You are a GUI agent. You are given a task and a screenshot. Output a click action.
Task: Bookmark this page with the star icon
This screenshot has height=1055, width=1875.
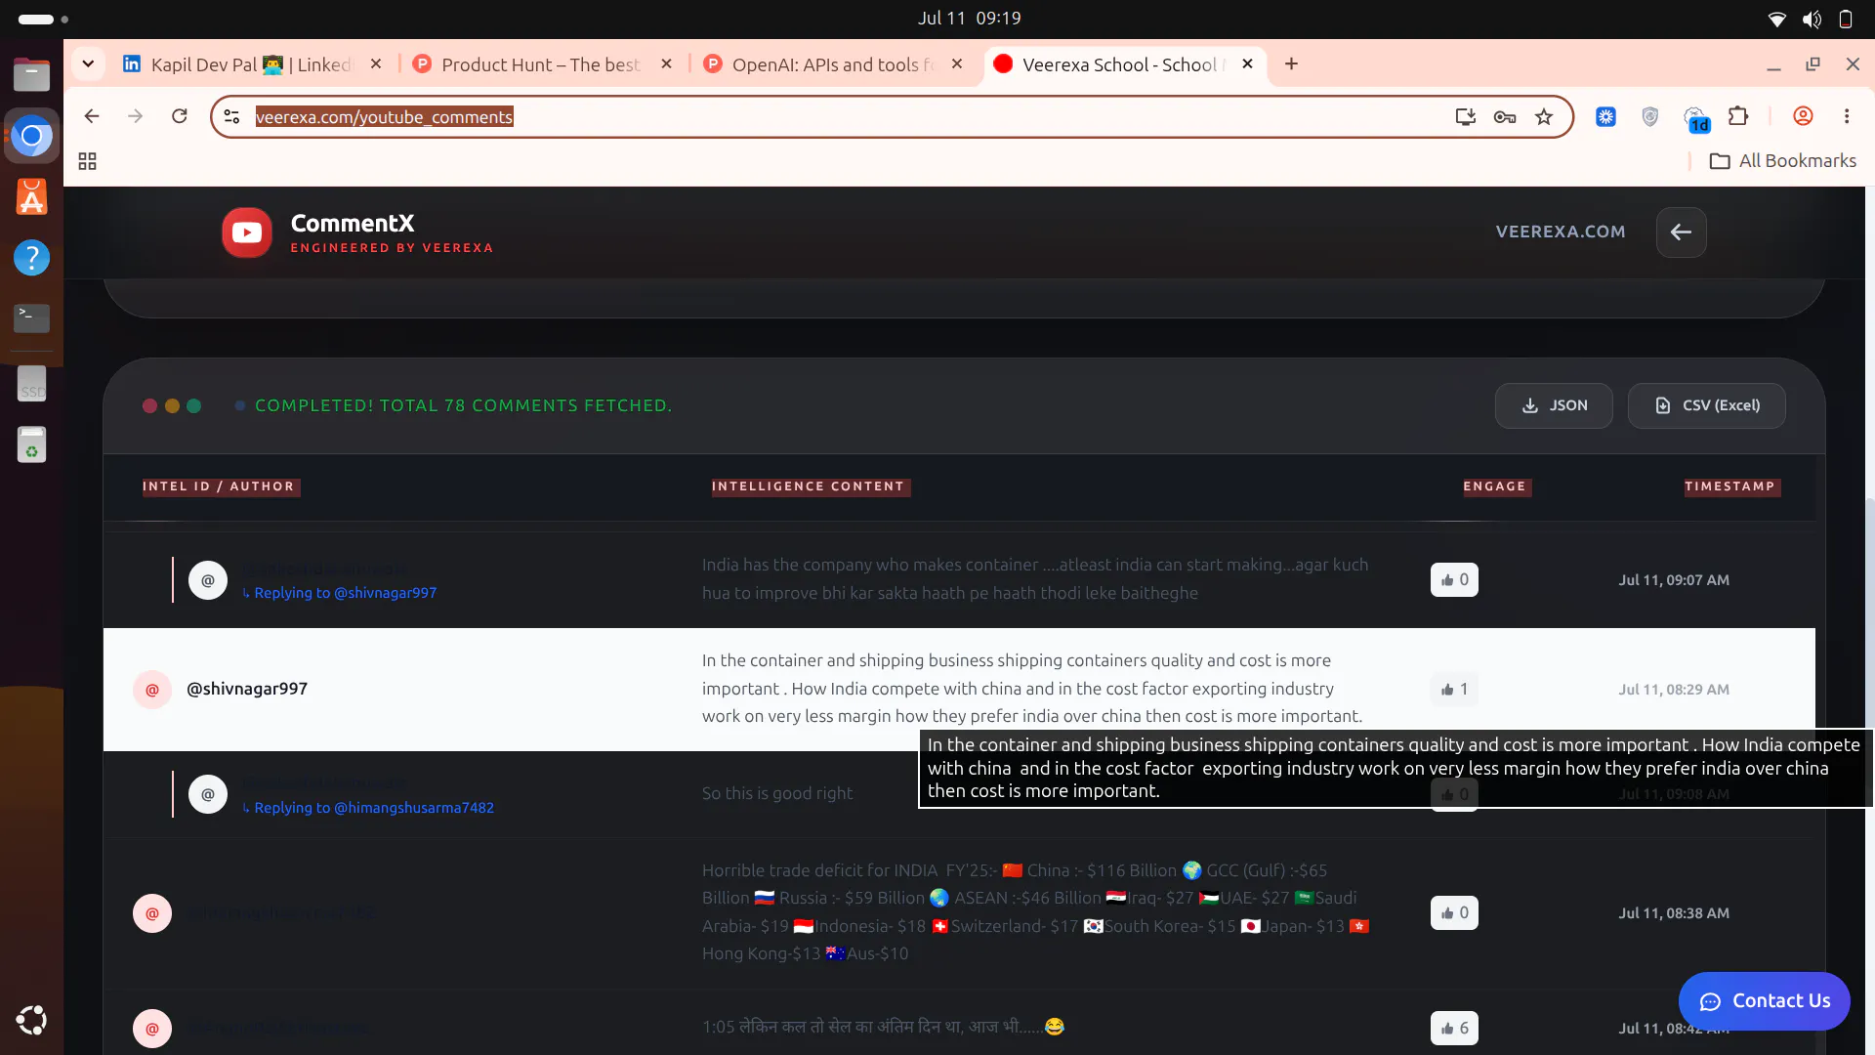pyautogui.click(x=1544, y=116)
